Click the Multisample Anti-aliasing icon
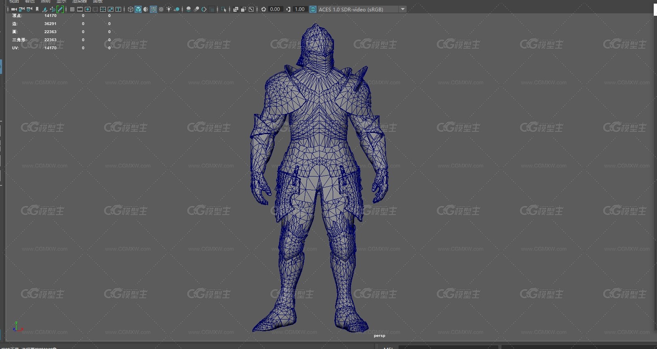 204,9
